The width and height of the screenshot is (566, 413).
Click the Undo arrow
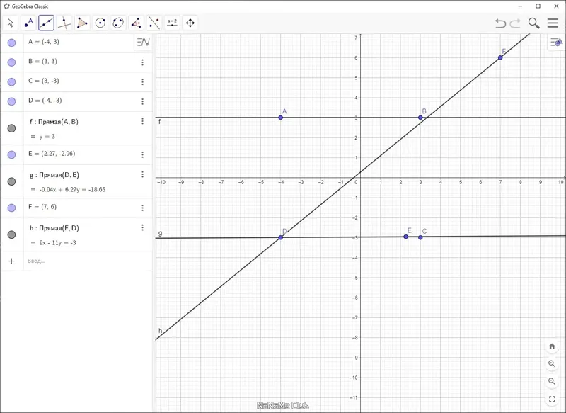(500, 23)
